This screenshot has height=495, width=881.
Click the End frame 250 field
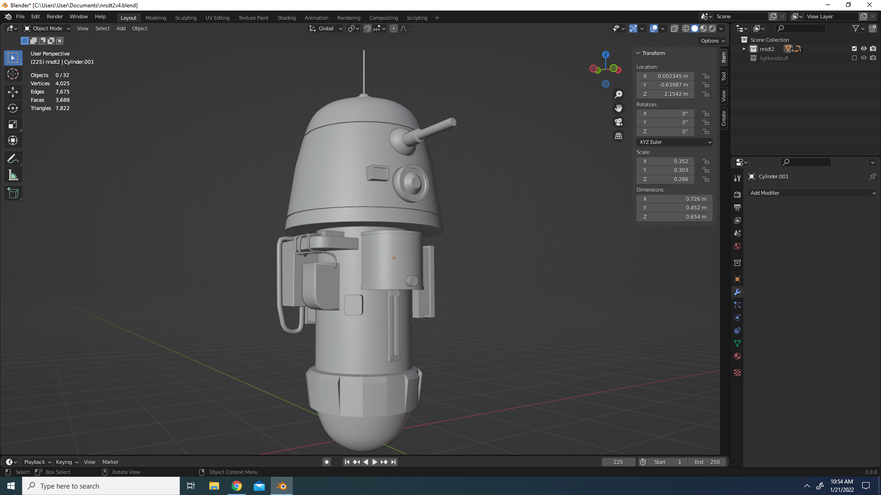point(707,462)
